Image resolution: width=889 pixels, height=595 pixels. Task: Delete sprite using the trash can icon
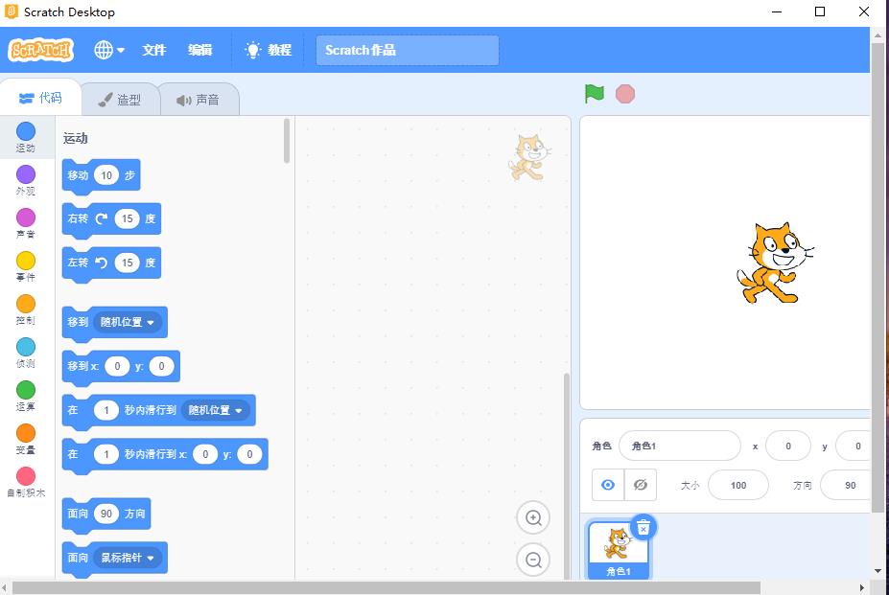643,527
